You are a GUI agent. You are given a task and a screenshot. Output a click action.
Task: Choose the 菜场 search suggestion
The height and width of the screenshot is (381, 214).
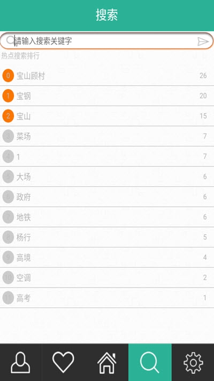pyautogui.click(x=24, y=136)
